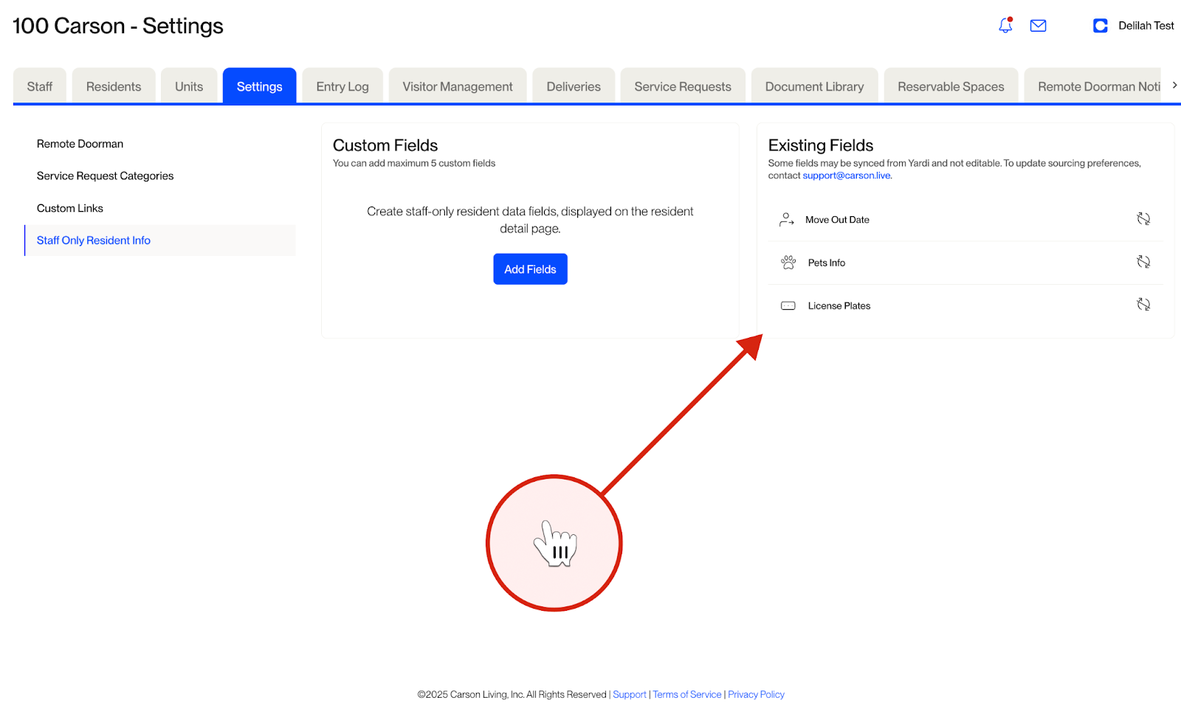Image resolution: width=1181 pixels, height=706 pixels.
Task: Click the sync icon next to Pets Info
Action: click(1144, 261)
